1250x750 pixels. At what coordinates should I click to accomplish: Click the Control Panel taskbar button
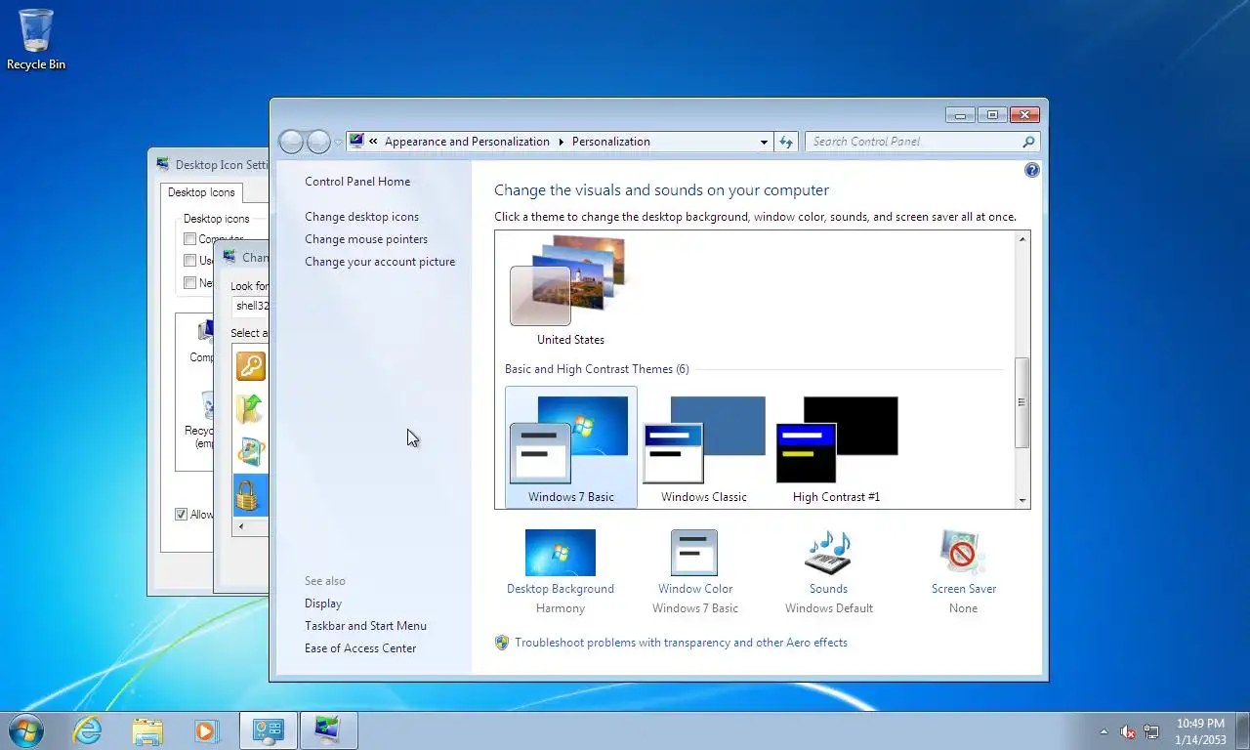[x=269, y=730]
